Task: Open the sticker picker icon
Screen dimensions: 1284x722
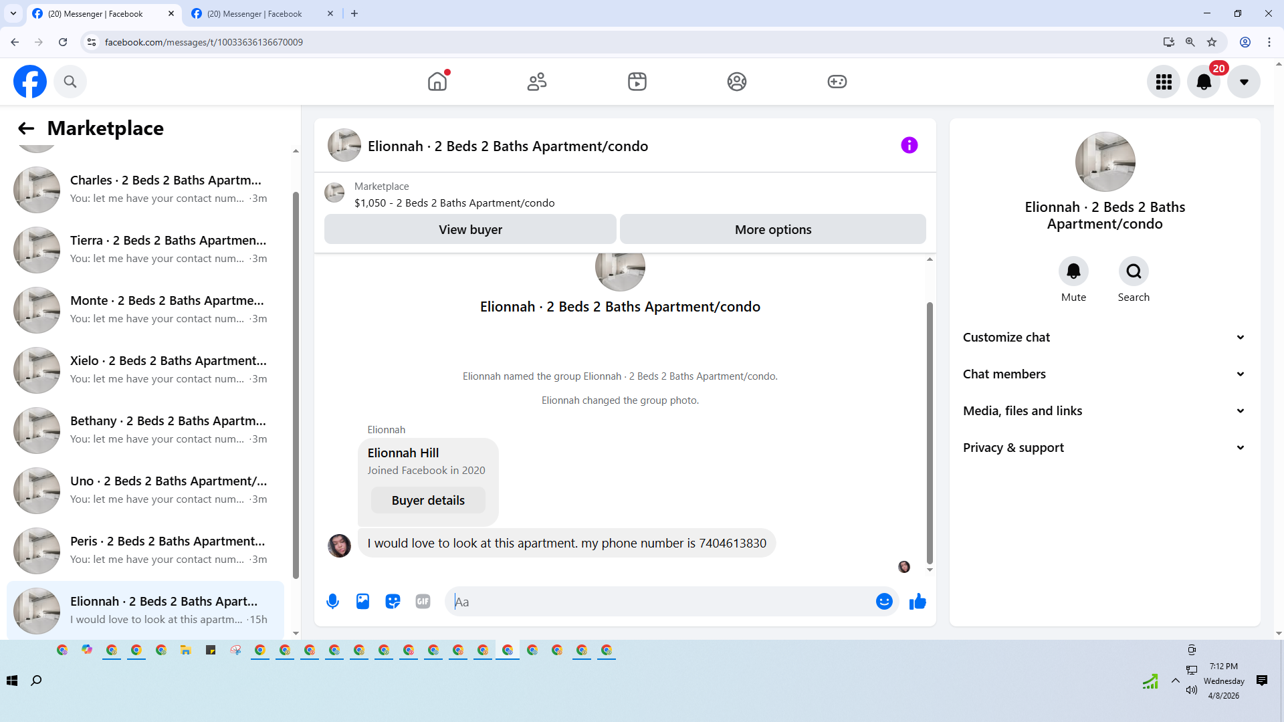Action: point(393,602)
